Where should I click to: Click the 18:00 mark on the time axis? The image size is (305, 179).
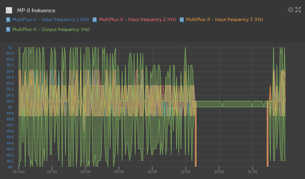coord(219,172)
